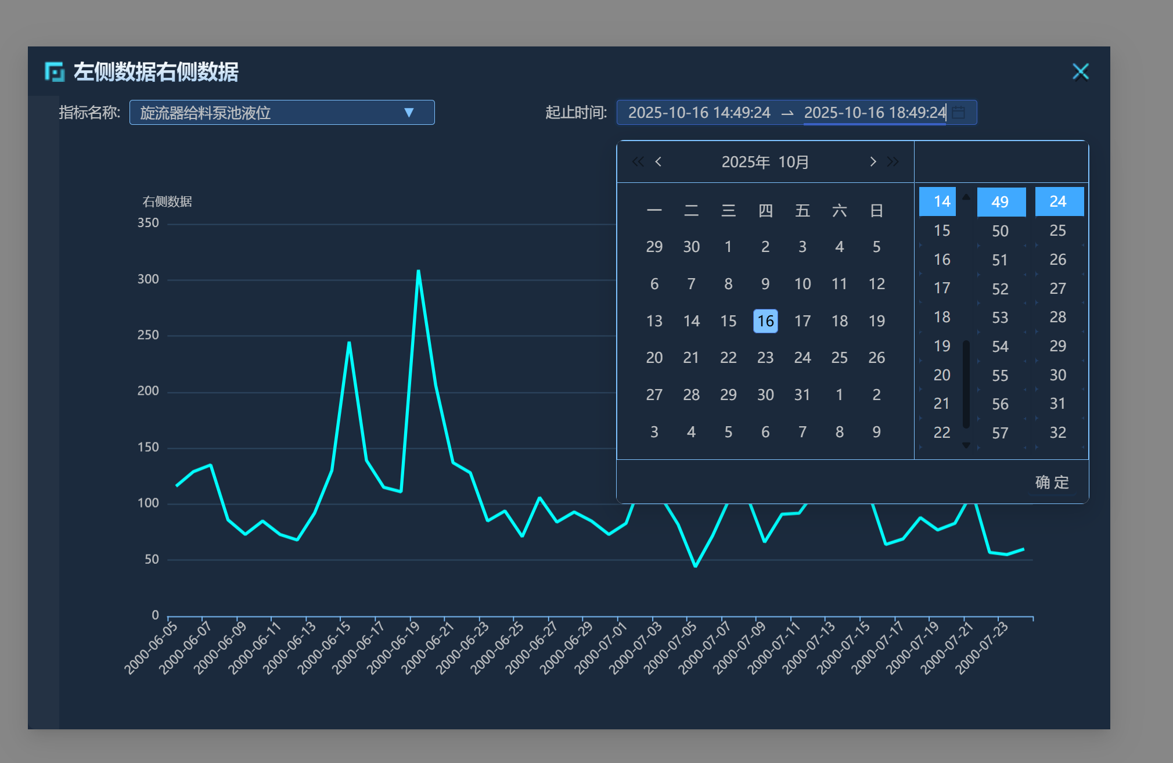Image resolution: width=1173 pixels, height=763 pixels.
Task: Click hour list scroll-up arrow
Action: pyautogui.click(x=966, y=197)
